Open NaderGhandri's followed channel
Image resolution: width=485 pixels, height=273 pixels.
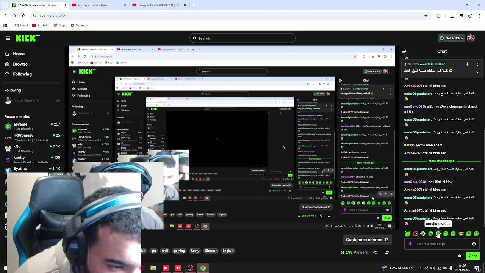(x=32, y=100)
